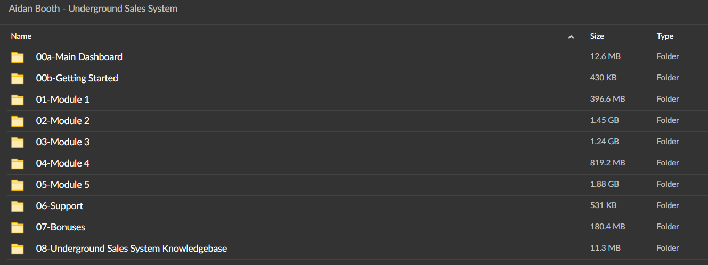Select the 05-Module 5 folder icon
Screen dimensions: 708x265
(x=18, y=185)
